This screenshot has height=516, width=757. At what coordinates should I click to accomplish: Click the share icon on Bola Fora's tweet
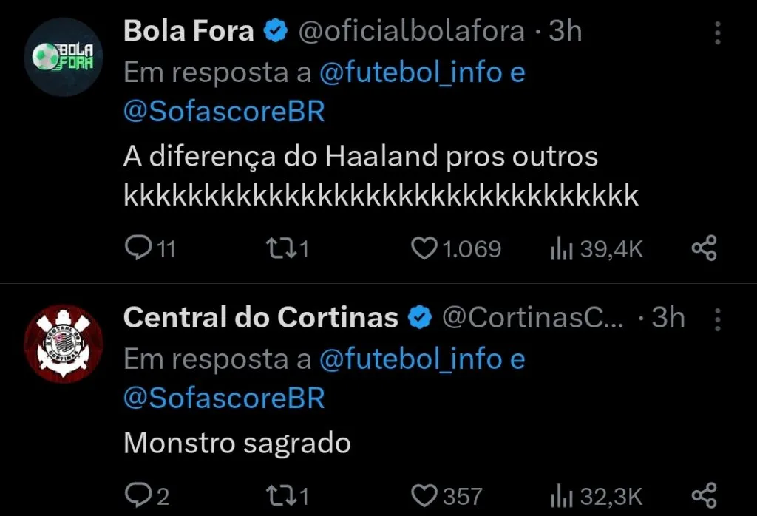pos(704,248)
